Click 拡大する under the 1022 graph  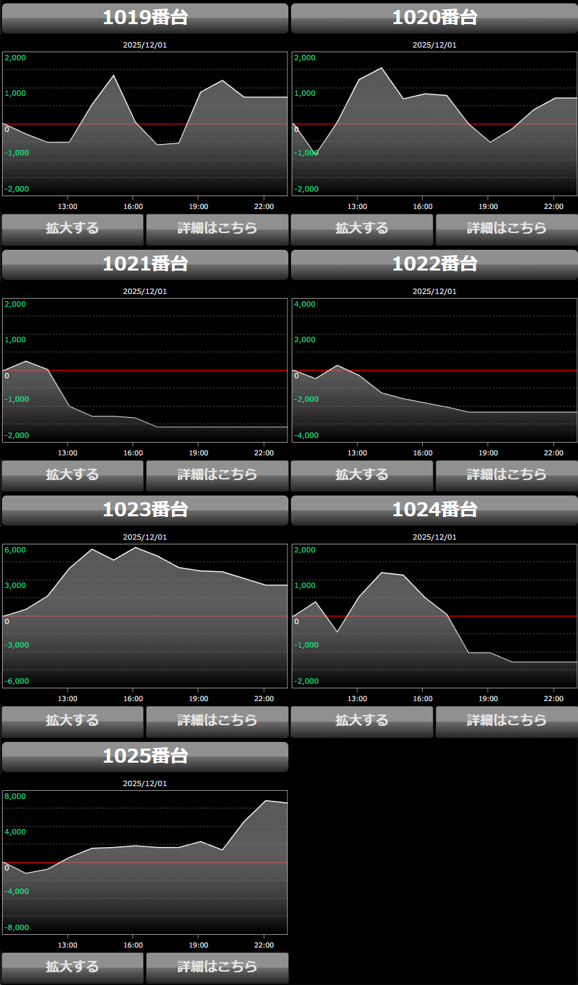[x=362, y=475]
